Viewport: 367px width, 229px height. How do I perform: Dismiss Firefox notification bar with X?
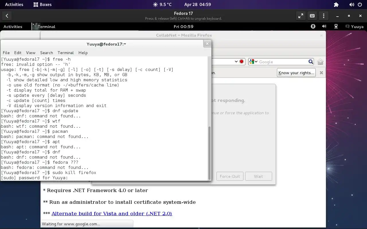pyautogui.click(x=321, y=73)
